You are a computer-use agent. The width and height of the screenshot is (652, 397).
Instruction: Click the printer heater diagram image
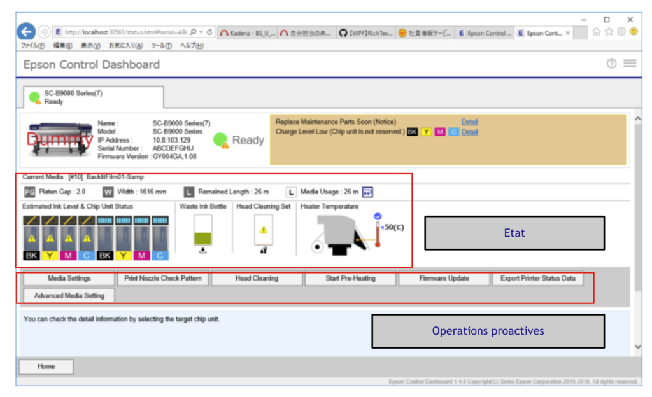[x=341, y=234]
